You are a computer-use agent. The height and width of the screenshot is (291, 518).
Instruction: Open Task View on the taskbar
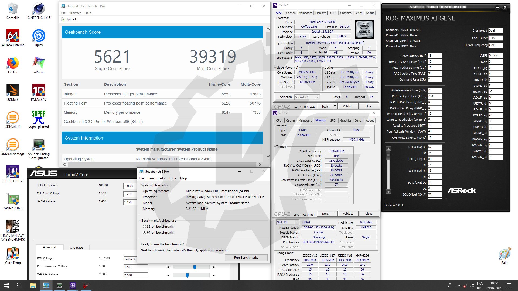point(19,286)
